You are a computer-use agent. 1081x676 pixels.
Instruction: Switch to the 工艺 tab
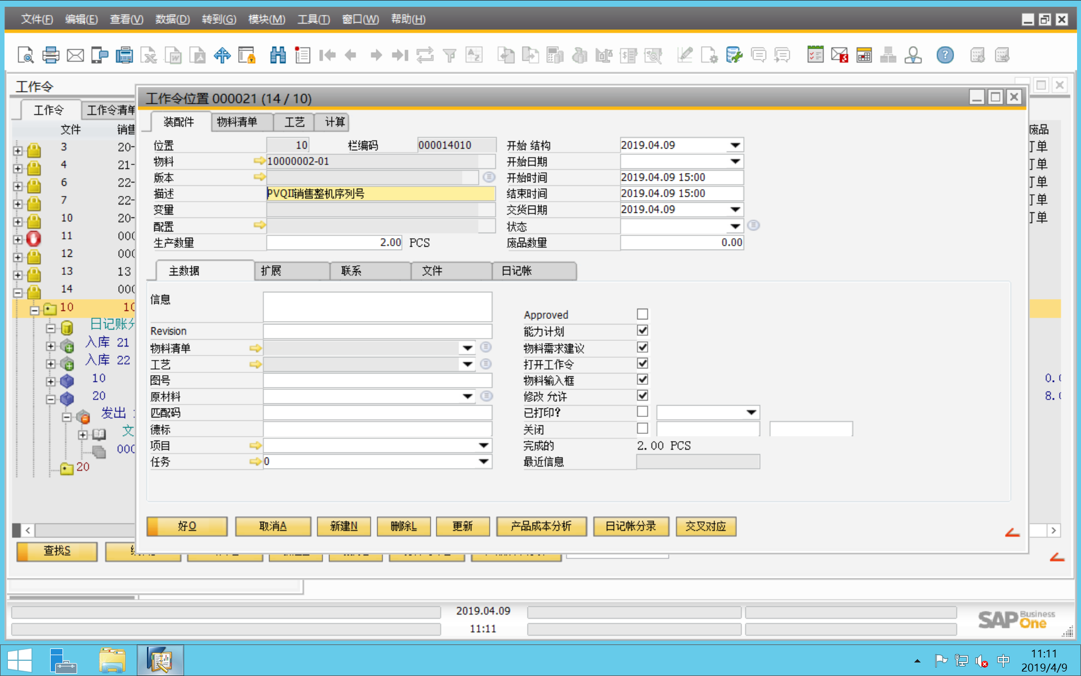pyautogui.click(x=294, y=122)
